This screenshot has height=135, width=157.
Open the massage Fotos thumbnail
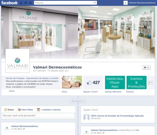pyautogui.click(x=72, y=82)
